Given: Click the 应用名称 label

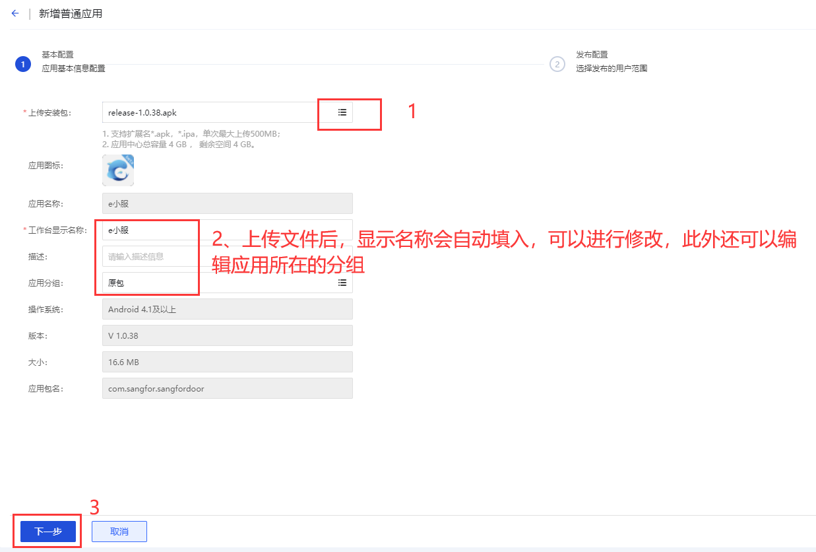Looking at the screenshot, I should (x=46, y=204).
